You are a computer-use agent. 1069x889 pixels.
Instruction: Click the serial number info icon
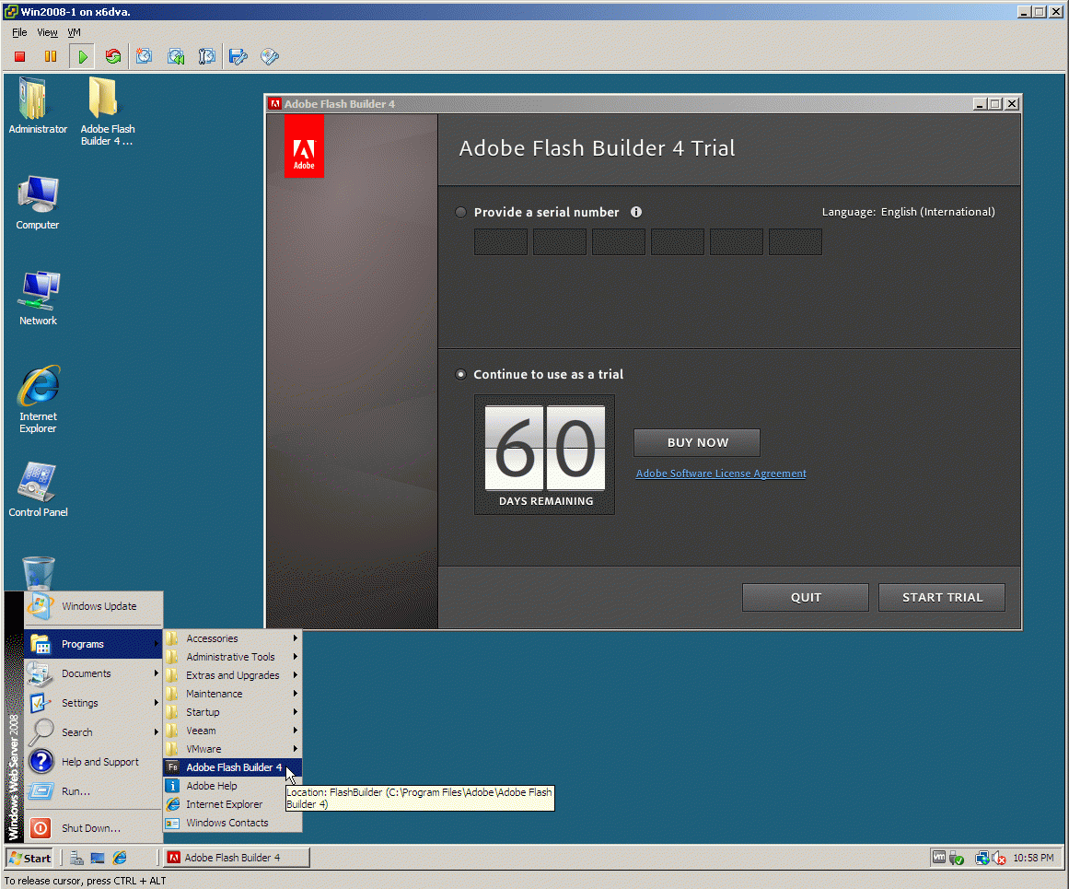coord(636,212)
